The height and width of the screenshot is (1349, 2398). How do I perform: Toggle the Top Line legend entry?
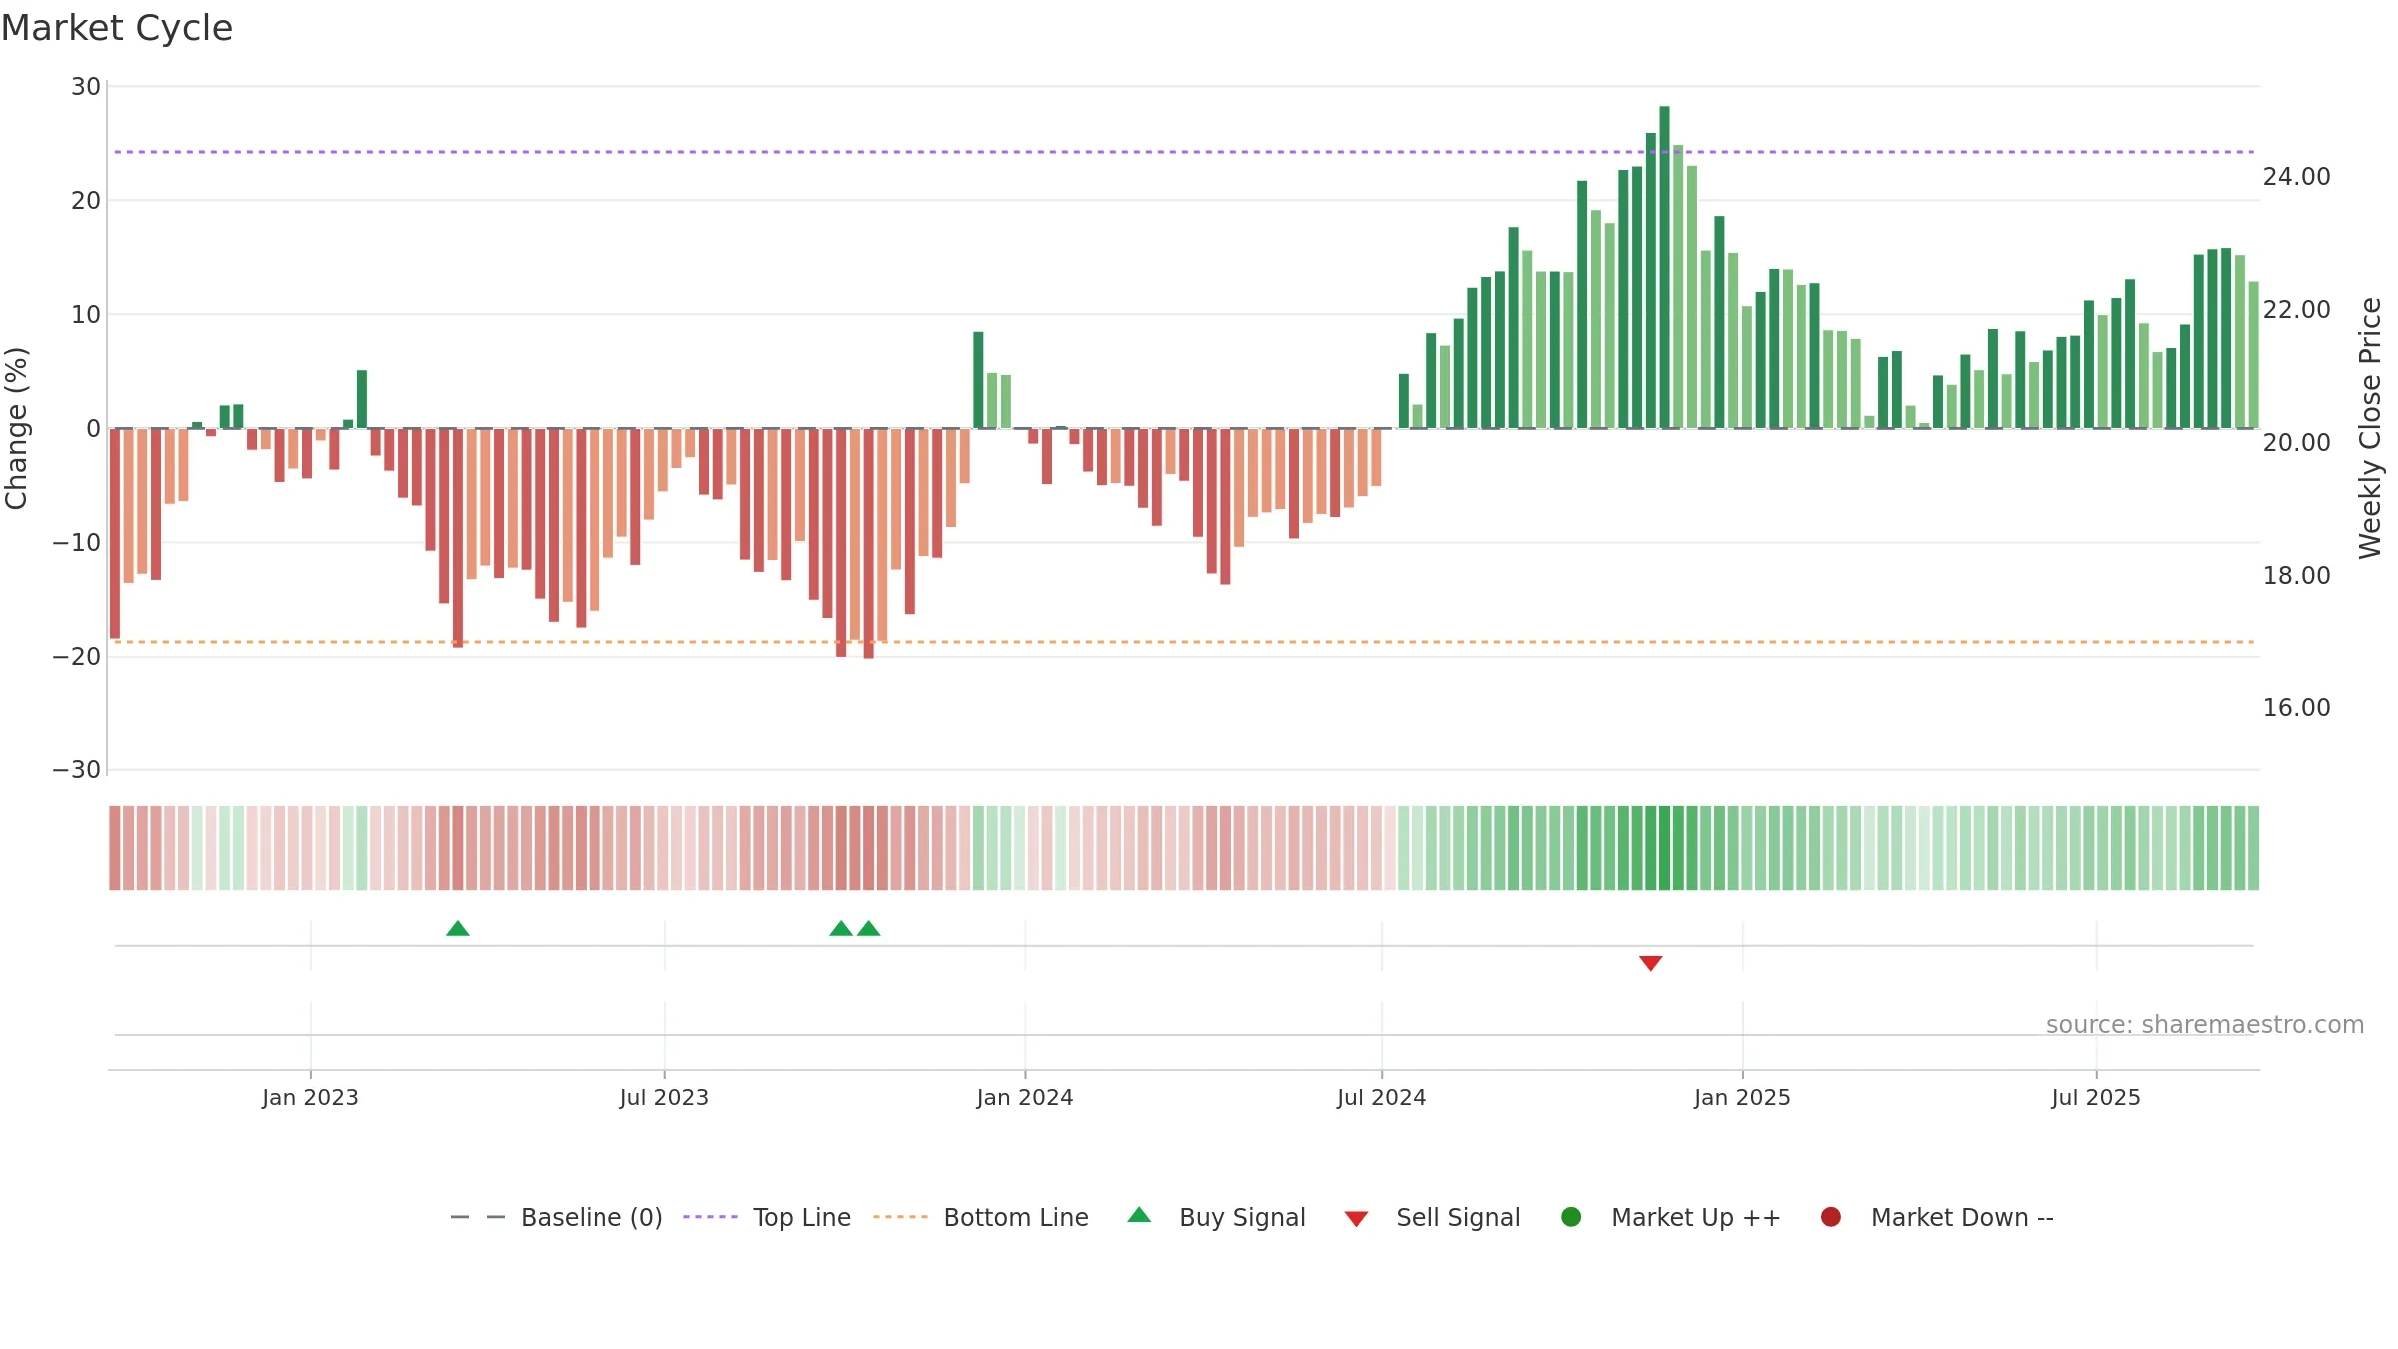pyautogui.click(x=767, y=1217)
